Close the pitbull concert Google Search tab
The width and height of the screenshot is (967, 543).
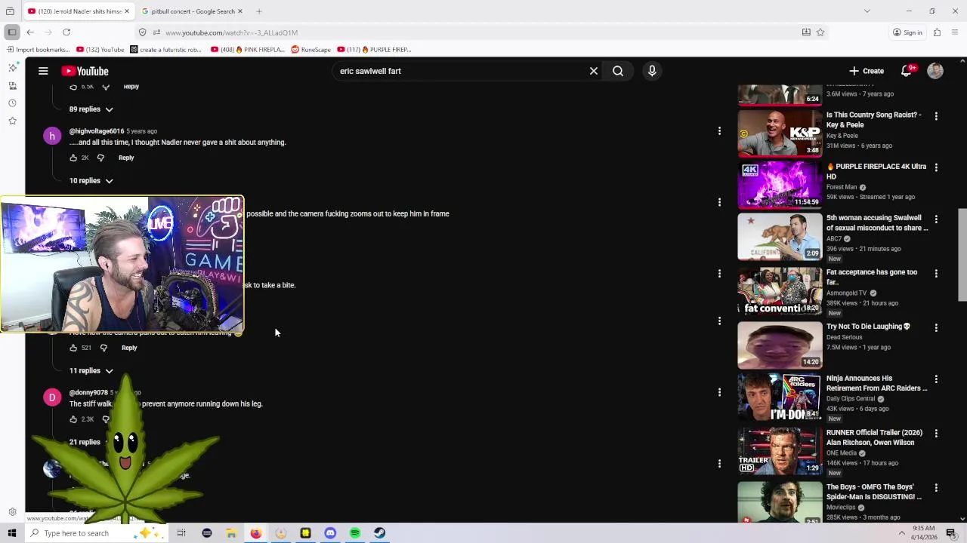point(240,11)
